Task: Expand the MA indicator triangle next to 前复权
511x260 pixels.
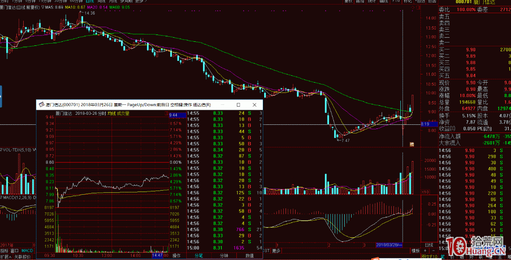Action: click(x=42, y=7)
